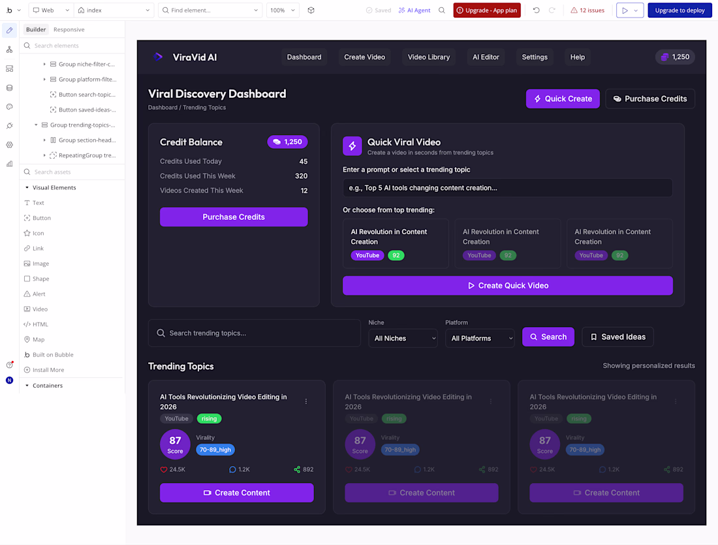The image size is (718, 545).
Task: Open the All Niches dropdown
Action: [403, 338]
